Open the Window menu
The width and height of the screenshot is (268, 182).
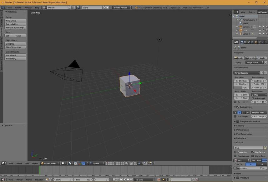coord(28,7)
